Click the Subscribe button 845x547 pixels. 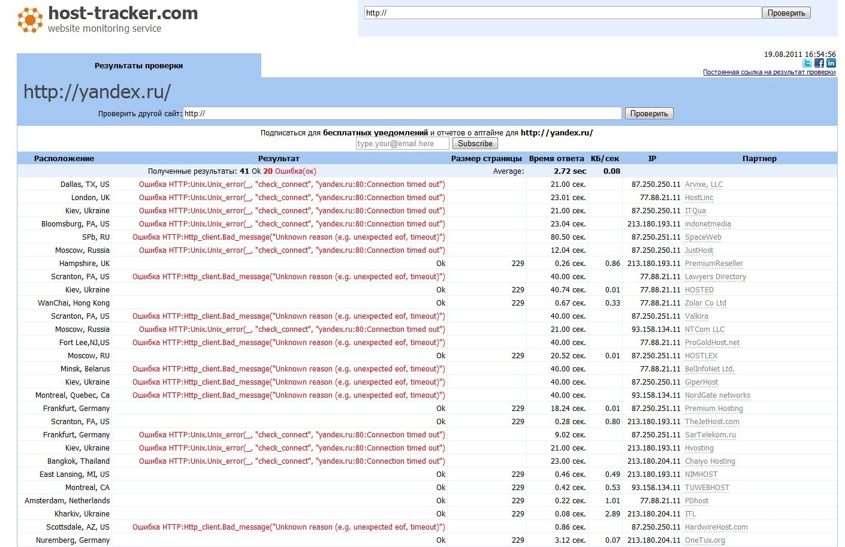(475, 144)
